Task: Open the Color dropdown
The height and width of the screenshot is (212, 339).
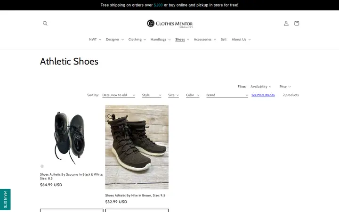Action: (x=193, y=95)
